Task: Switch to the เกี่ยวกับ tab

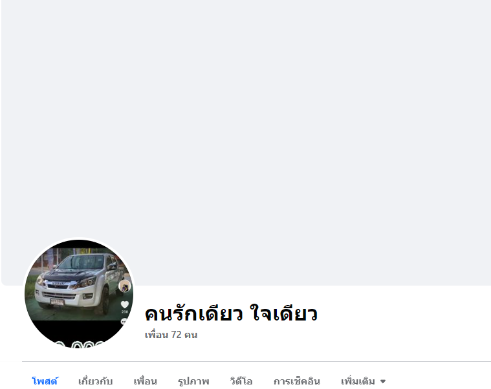Action: point(95,381)
